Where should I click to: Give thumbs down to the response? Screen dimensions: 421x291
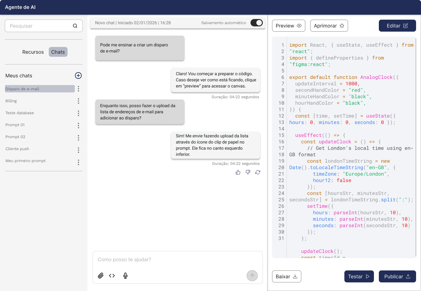tap(248, 172)
